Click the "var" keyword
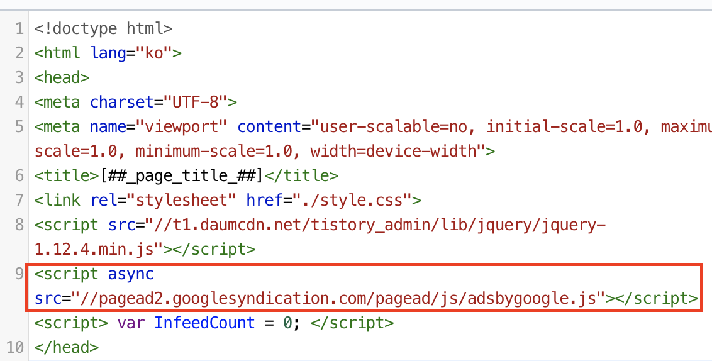 131,323
